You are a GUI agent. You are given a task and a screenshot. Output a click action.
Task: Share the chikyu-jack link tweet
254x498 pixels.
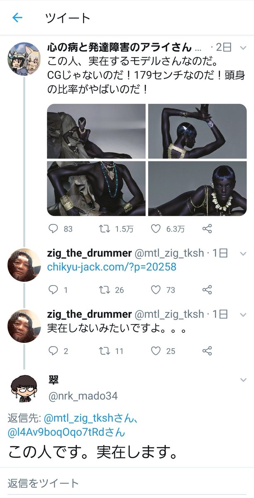(207, 290)
